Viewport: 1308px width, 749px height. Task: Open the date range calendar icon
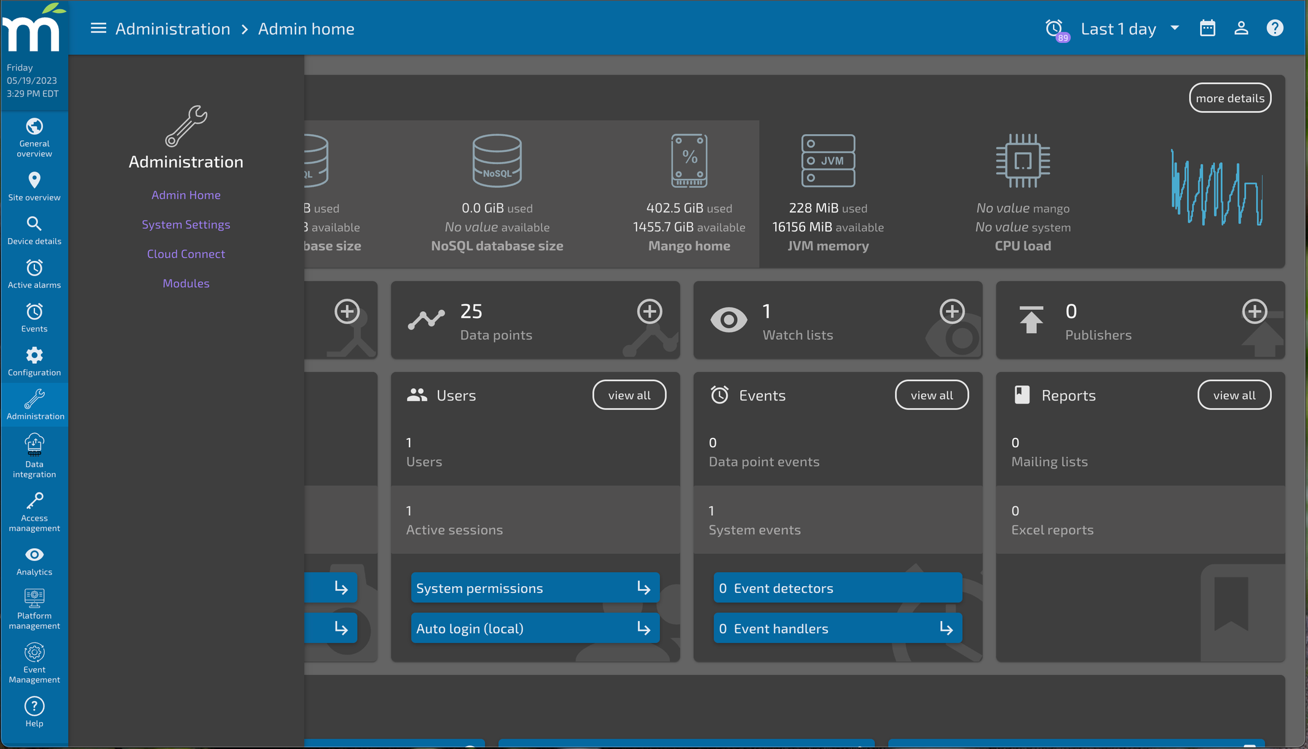coord(1207,28)
